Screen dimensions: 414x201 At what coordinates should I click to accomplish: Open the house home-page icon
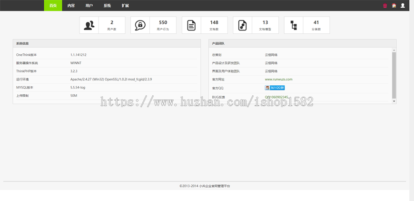(x=394, y=6)
